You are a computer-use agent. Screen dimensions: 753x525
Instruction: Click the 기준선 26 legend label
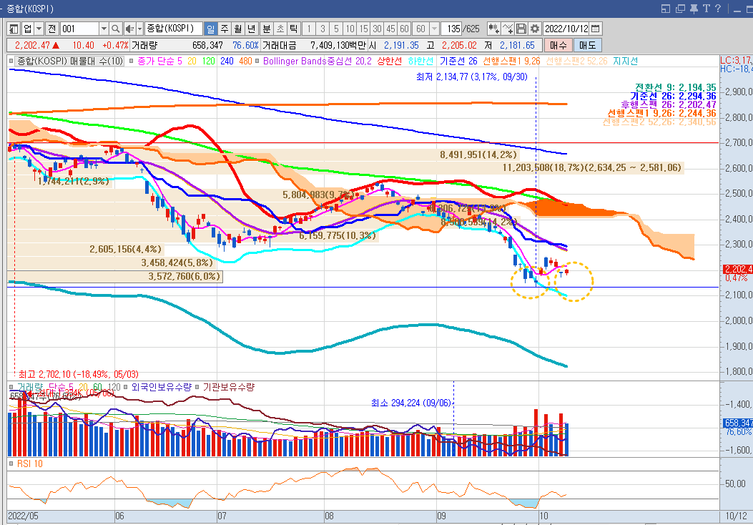(458, 62)
